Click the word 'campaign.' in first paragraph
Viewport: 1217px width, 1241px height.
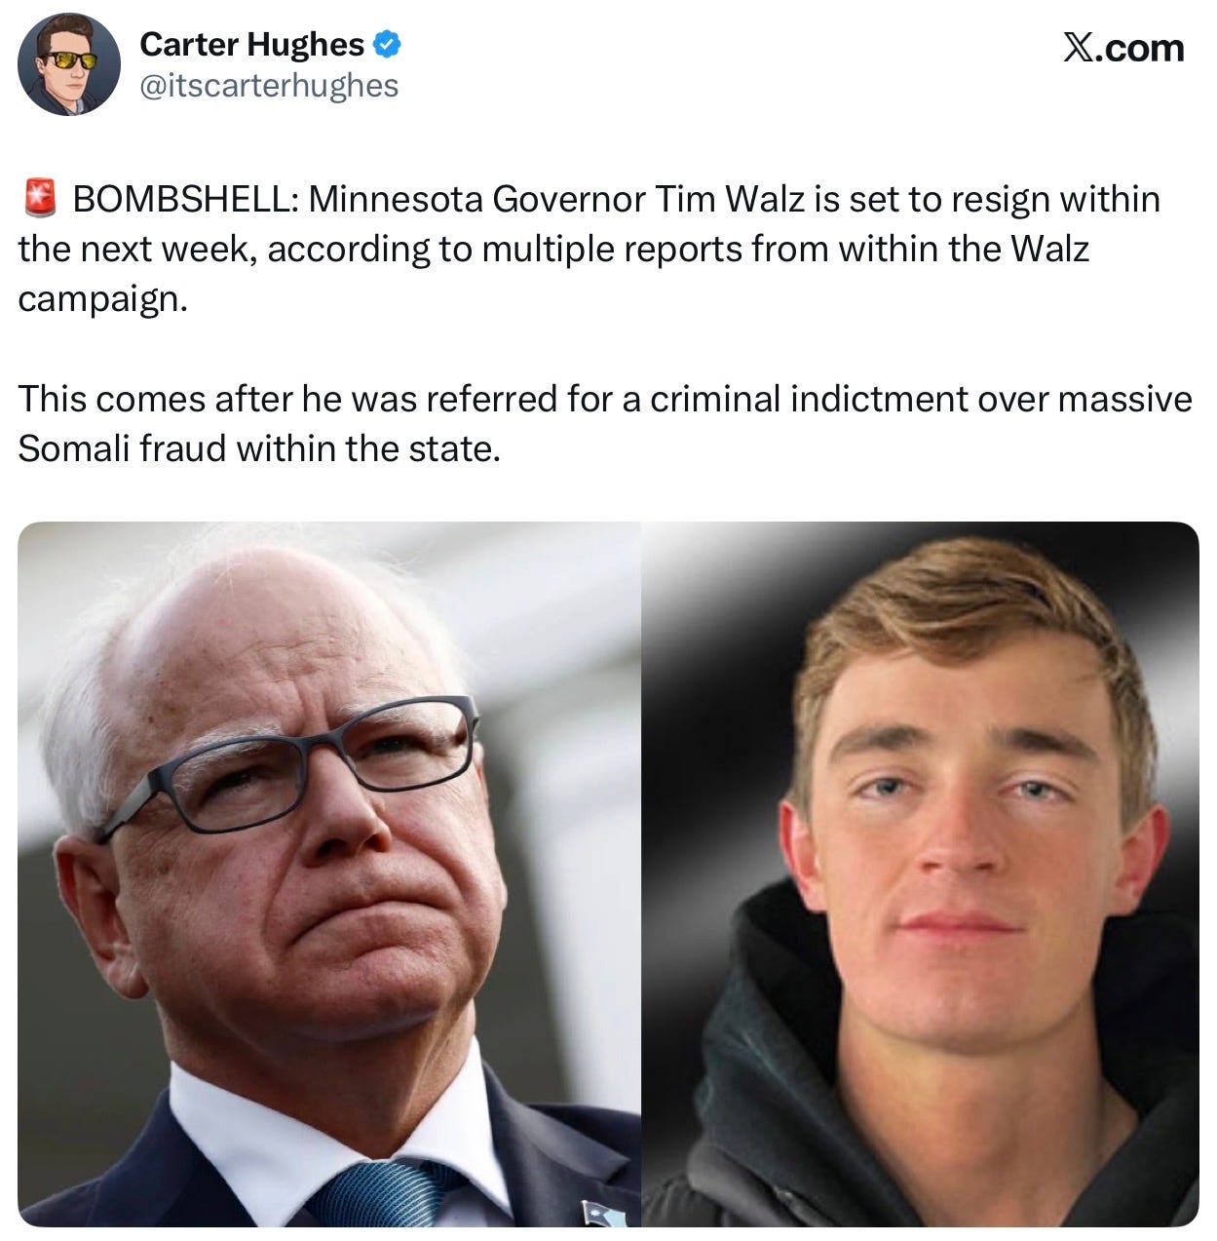click(101, 300)
